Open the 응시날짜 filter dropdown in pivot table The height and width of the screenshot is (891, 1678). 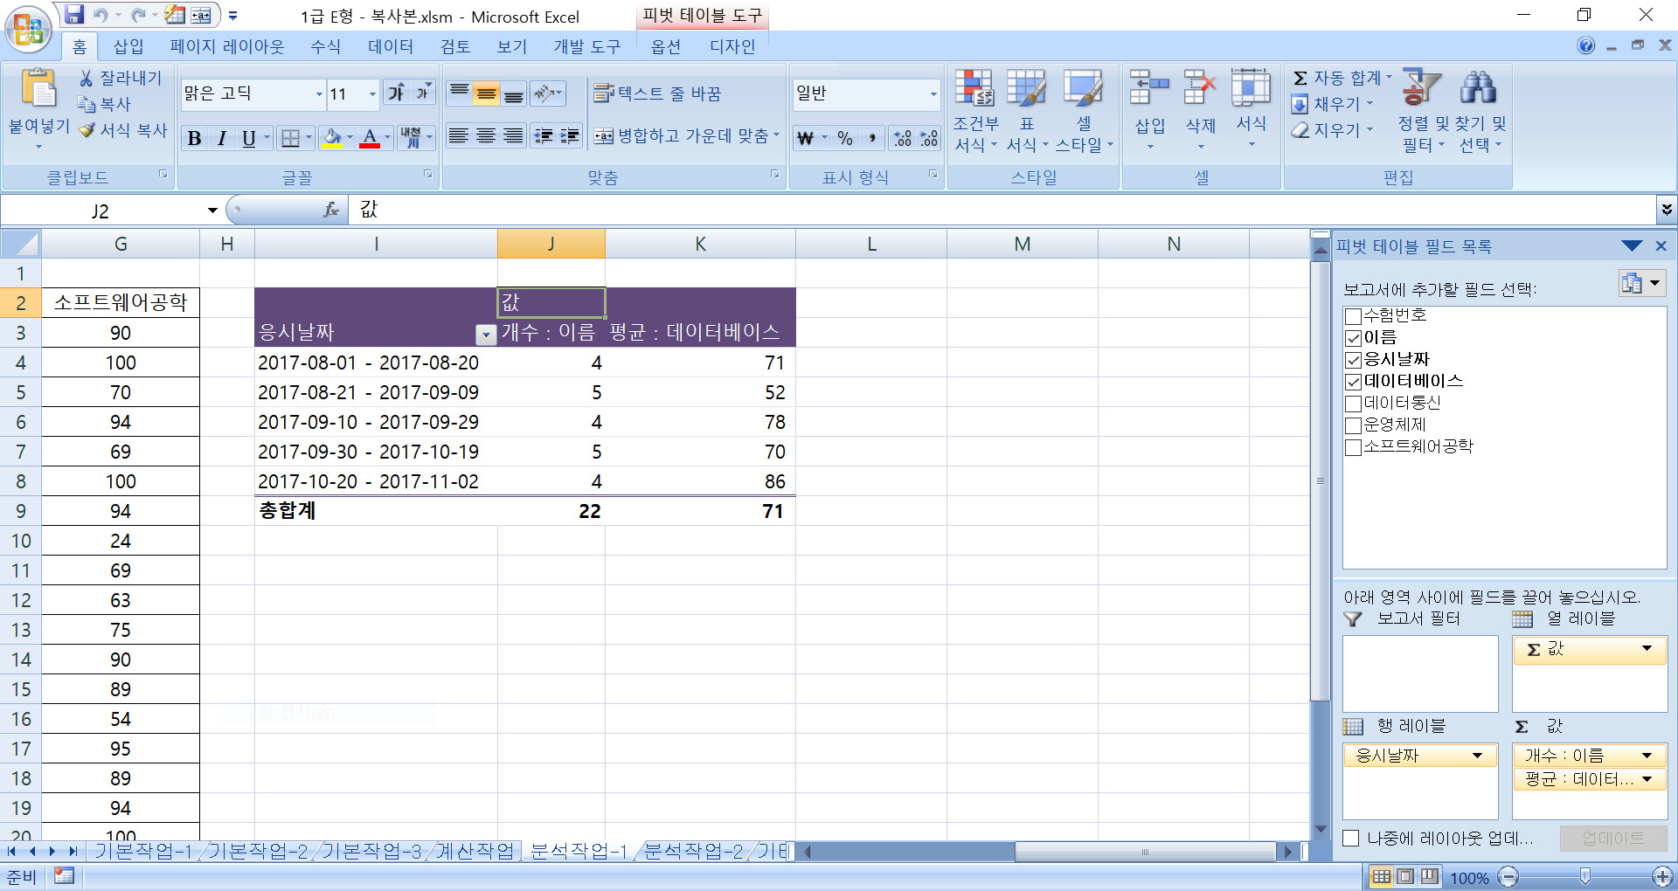[485, 334]
